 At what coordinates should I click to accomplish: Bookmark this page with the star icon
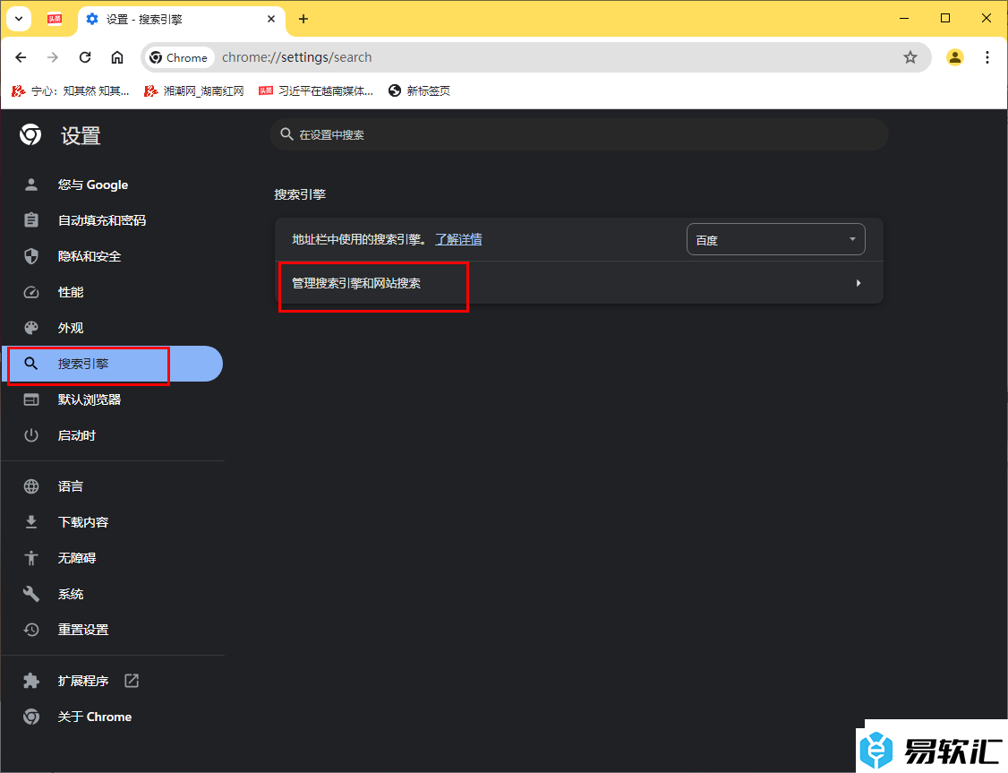click(910, 57)
